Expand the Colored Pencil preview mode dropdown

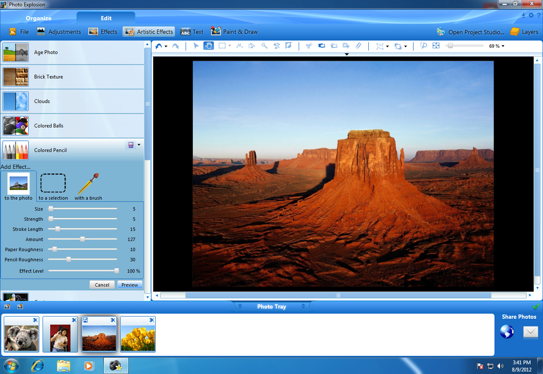pyautogui.click(x=139, y=145)
